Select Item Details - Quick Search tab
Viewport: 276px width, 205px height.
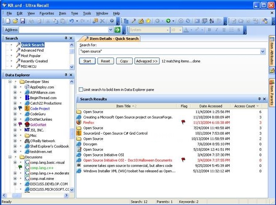tap(109, 39)
